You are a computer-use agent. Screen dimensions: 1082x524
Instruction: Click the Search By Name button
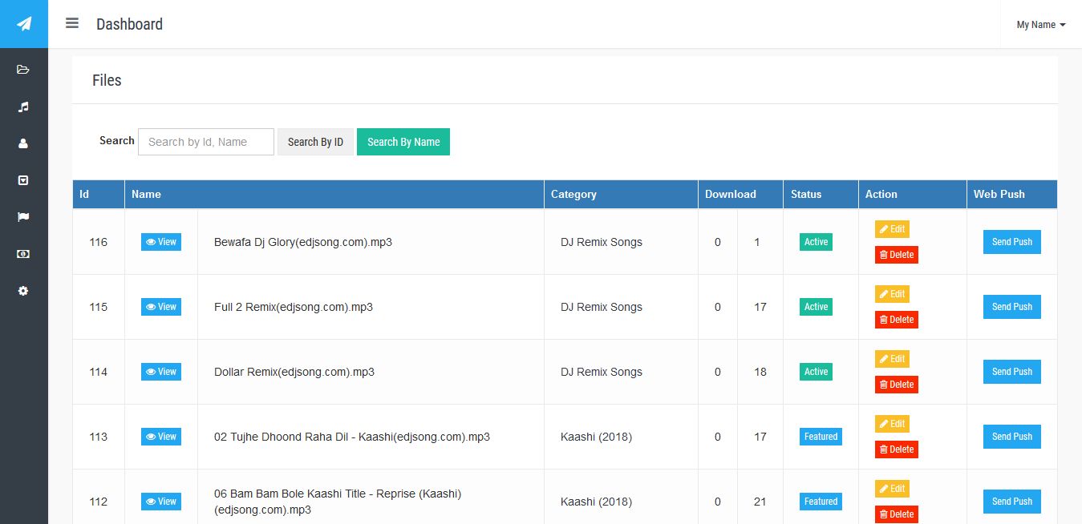(x=403, y=142)
